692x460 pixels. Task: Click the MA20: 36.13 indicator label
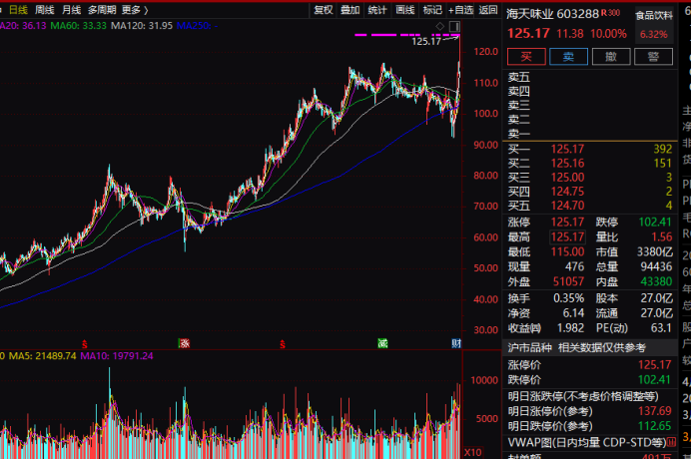23,26
